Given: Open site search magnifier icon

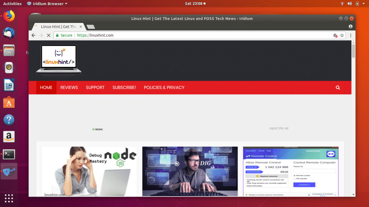Looking at the screenshot, I should click(338, 88).
